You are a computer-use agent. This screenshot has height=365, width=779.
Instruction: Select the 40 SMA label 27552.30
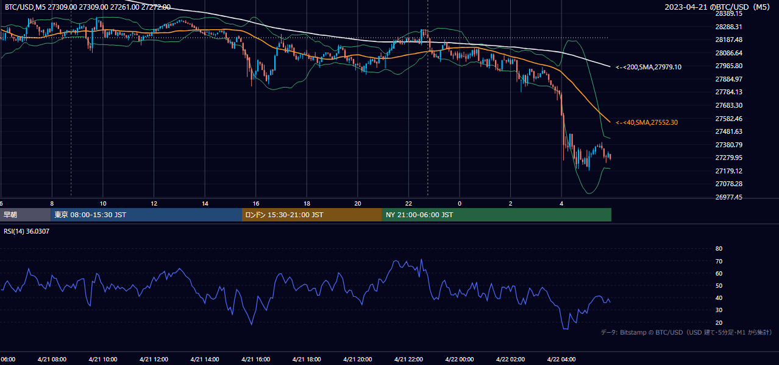pyautogui.click(x=647, y=122)
